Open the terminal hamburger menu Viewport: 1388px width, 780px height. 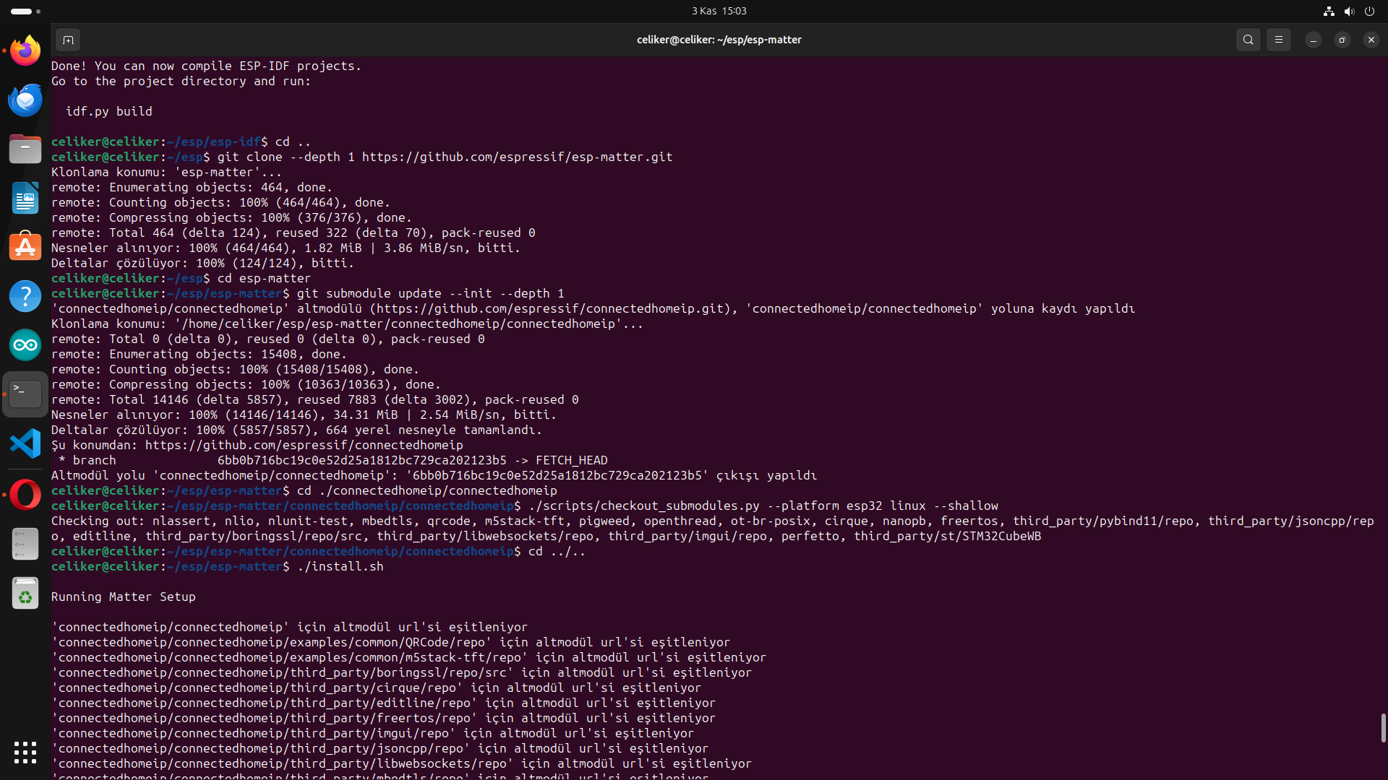pyautogui.click(x=1279, y=40)
